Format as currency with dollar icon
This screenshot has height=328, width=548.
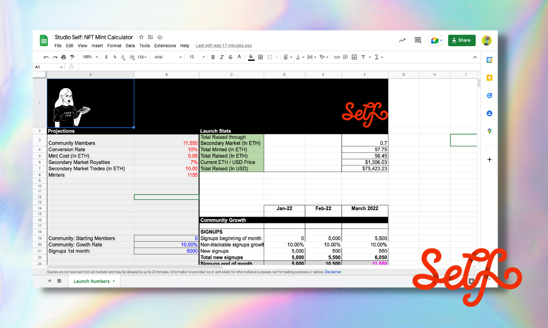click(x=107, y=57)
